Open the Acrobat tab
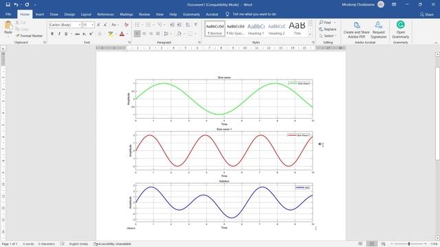Viewport: 440px width, 247px height. tap(212, 14)
